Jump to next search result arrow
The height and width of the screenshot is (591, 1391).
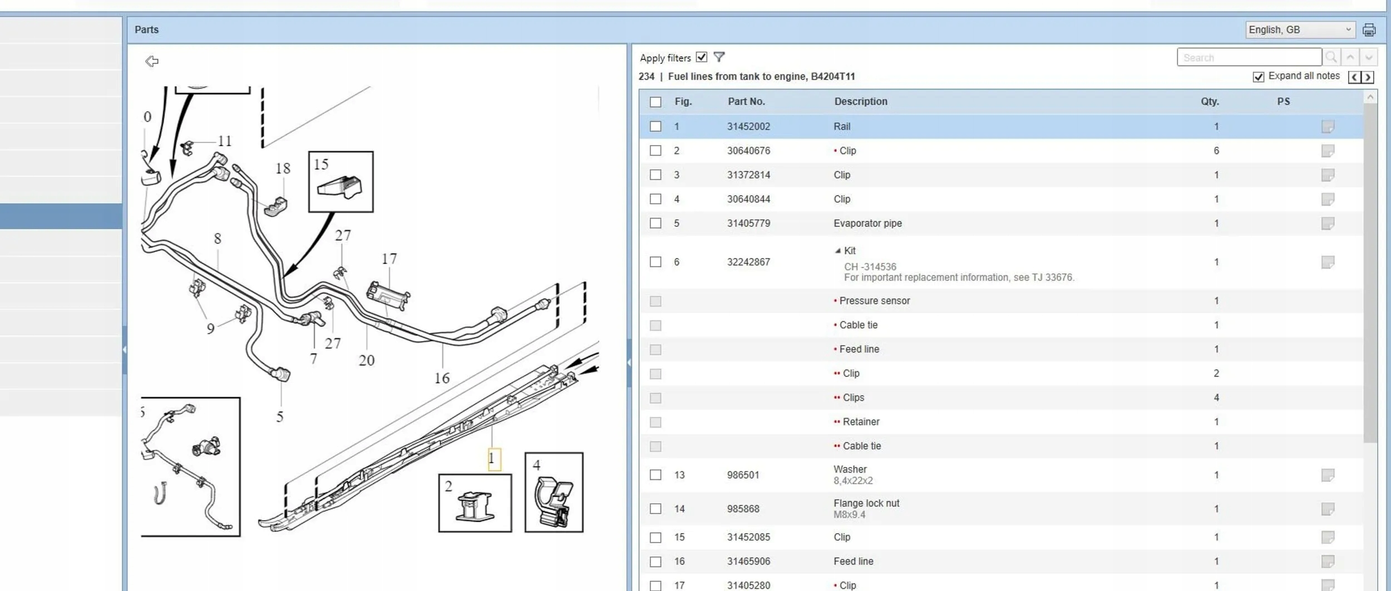click(x=1369, y=57)
